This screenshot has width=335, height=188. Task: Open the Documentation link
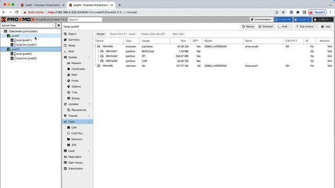261,19
